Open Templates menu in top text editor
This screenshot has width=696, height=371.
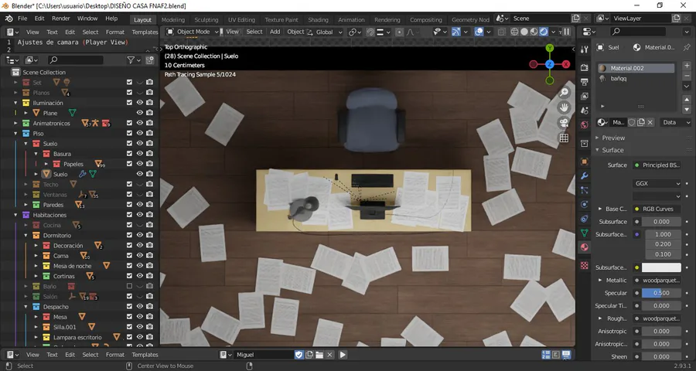pyautogui.click(x=145, y=32)
